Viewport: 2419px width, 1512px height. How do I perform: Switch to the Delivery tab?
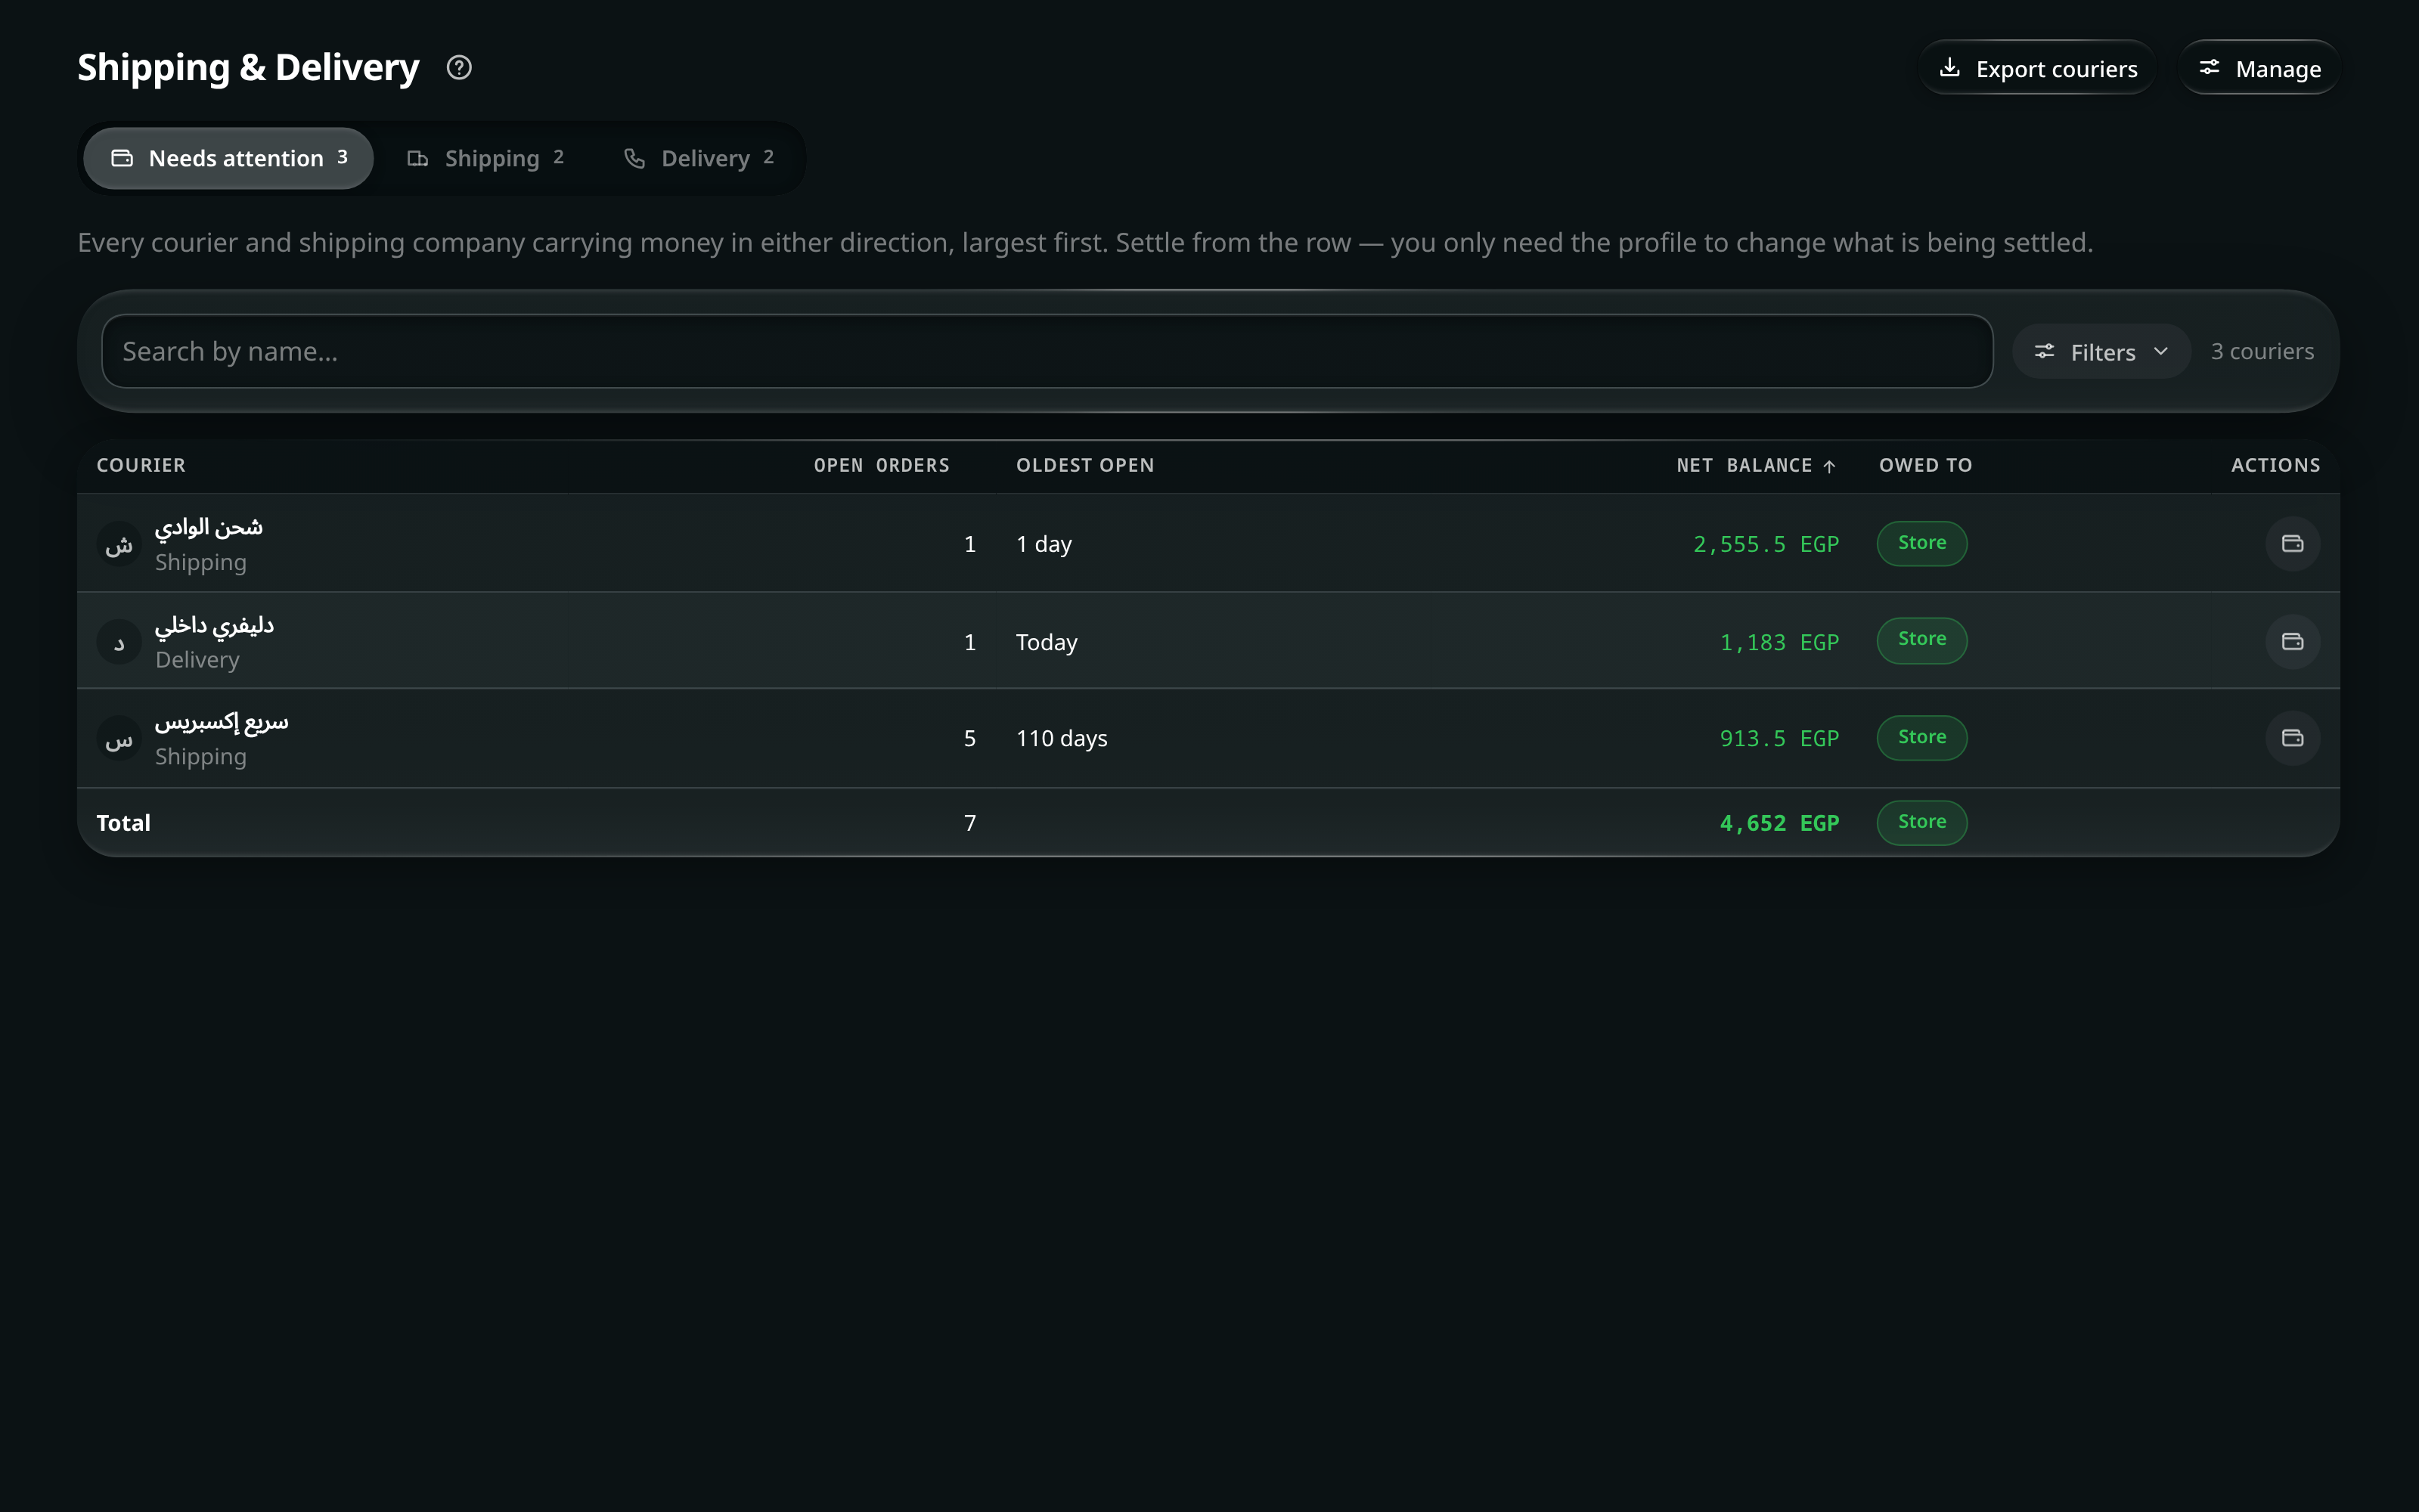point(699,158)
